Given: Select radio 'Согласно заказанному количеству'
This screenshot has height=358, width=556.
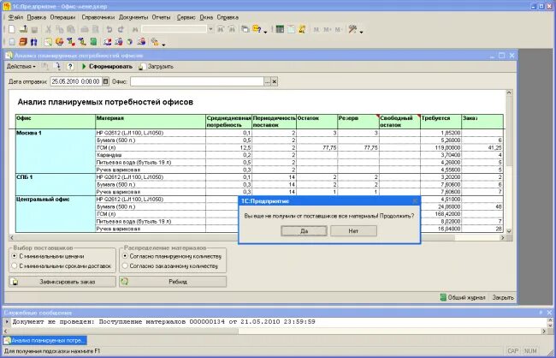Looking at the screenshot, I should [x=125, y=266].
